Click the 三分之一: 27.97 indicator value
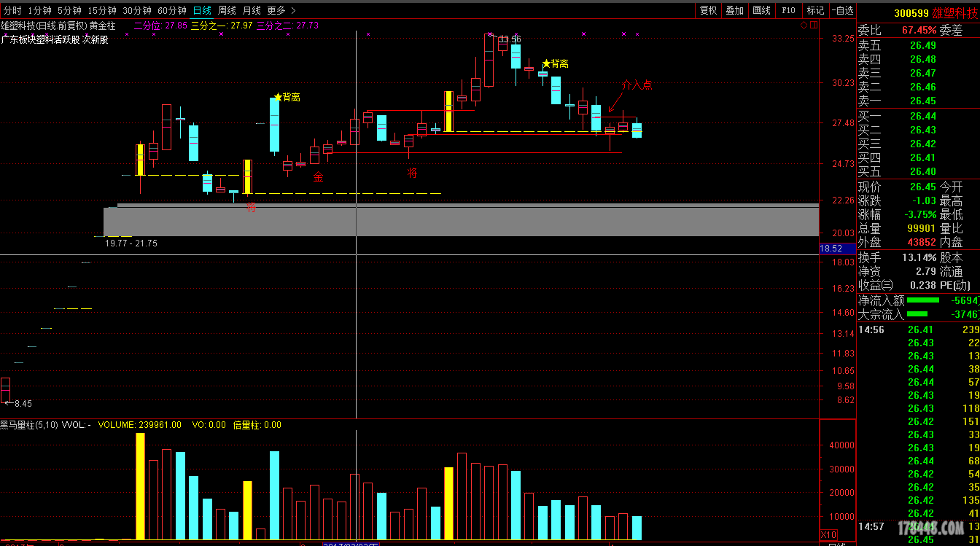The image size is (980, 546). tap(222, 25)
